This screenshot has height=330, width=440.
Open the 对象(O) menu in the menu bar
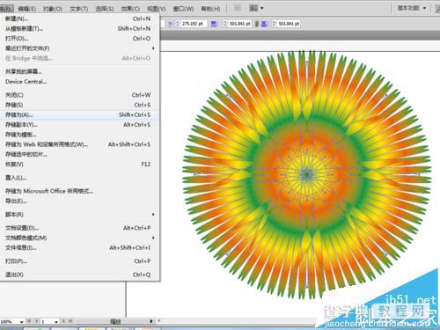pyautogui.click(x=53, y=9)
